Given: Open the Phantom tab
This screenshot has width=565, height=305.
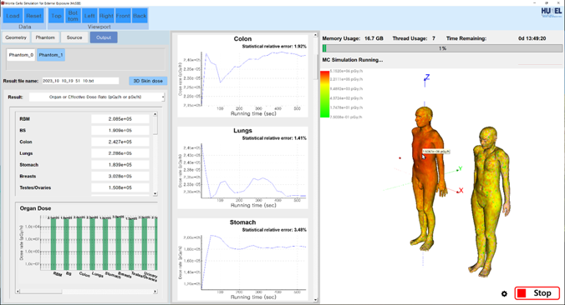Looking at the screenshot, I should tap(45, 37).
